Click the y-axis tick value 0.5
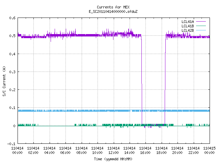This screenshot has width=216, height=162. [x=12, y=36]
